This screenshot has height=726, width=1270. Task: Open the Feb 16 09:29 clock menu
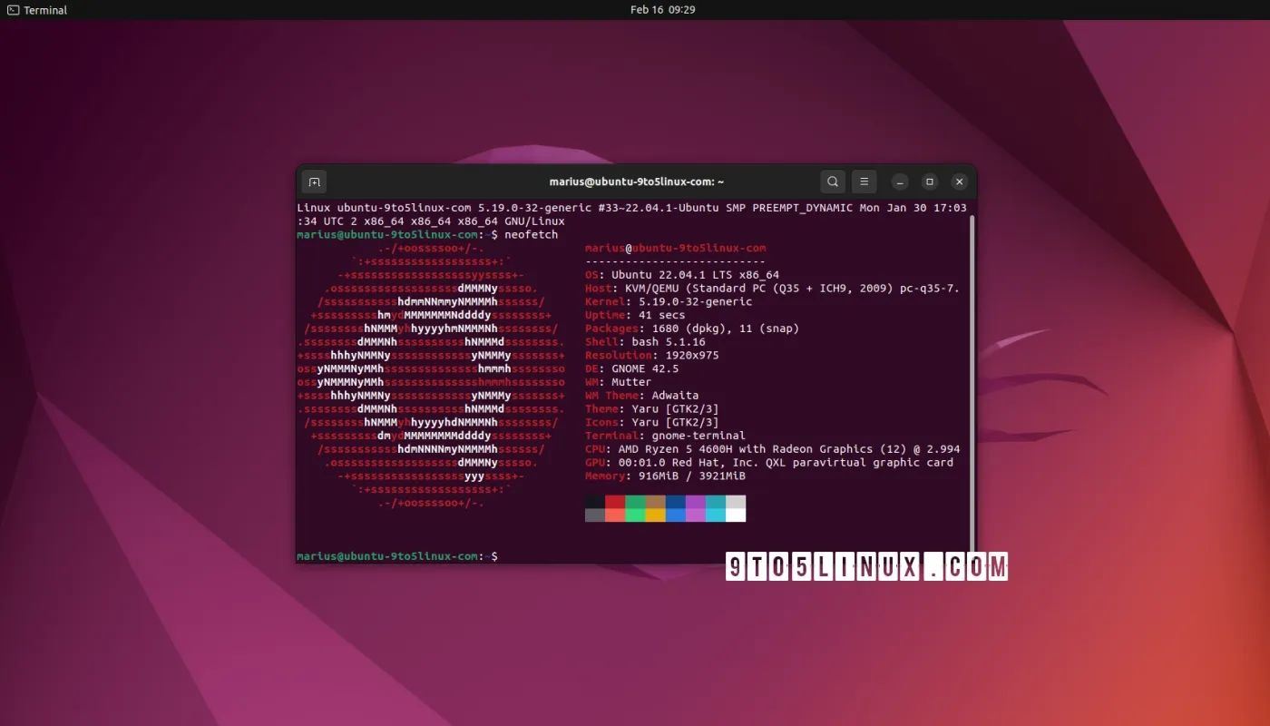(x=662, y=10)
